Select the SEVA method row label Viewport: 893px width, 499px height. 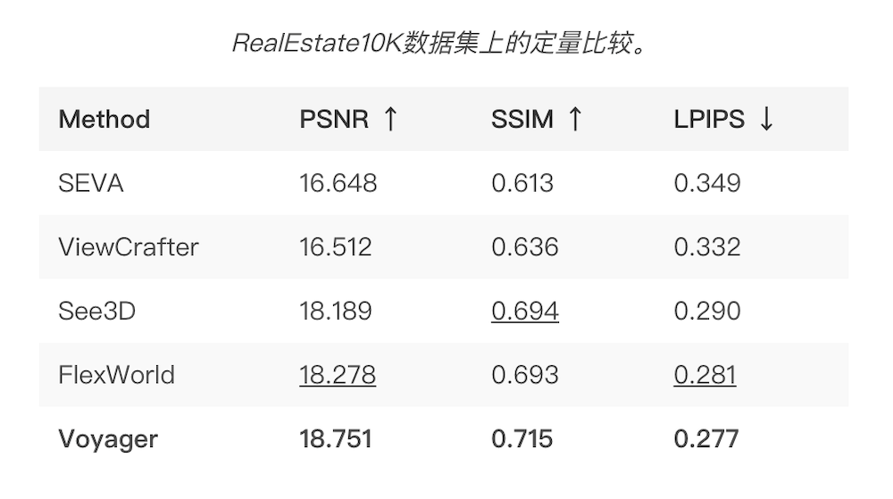[90, 183]
